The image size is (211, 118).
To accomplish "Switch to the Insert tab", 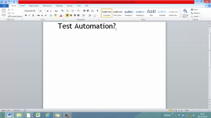I will [22, 6].
